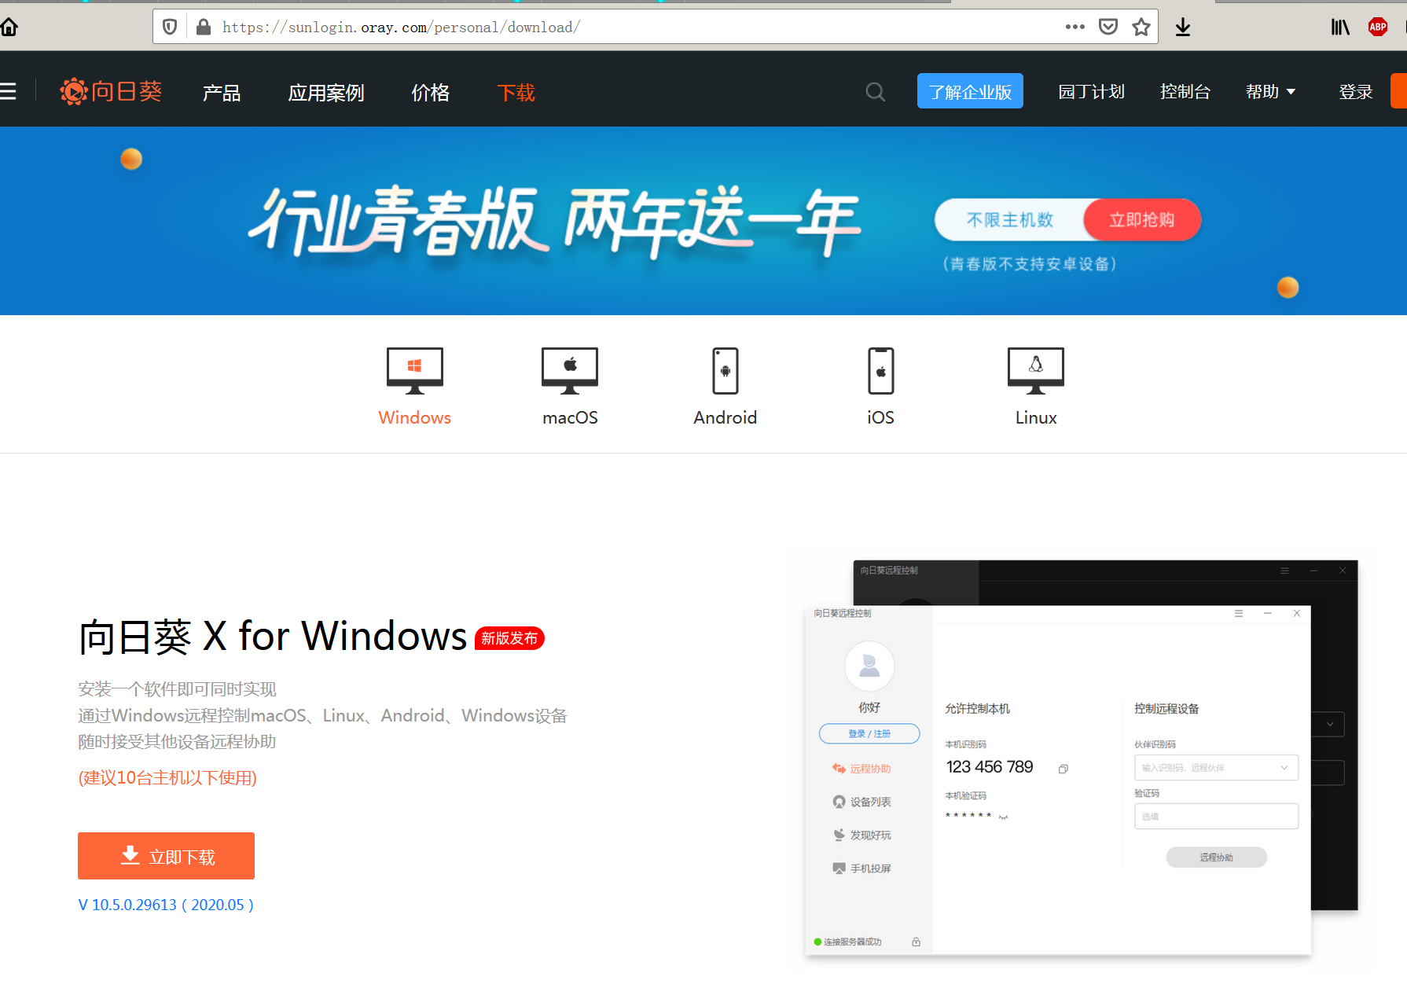Open the 控制台 link
This screenshot has height=984, width=1407.
pyautogui.click(x=1185, y=92)
